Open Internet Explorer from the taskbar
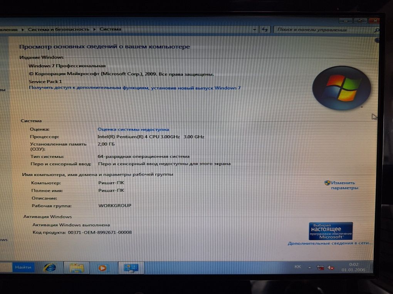 (50, 268)
